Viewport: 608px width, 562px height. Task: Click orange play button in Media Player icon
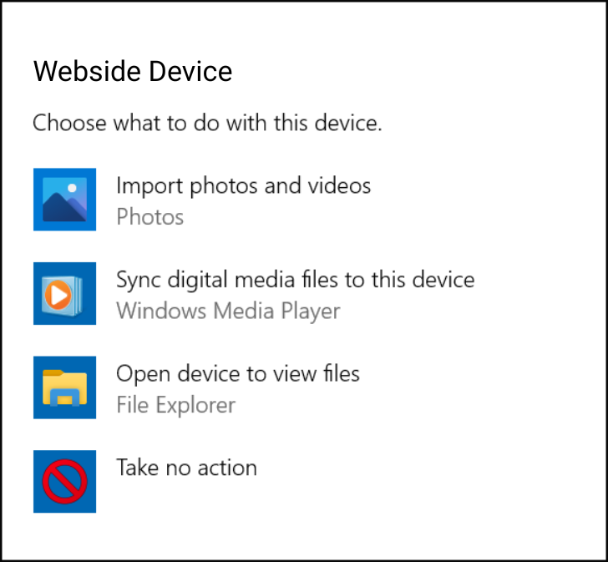point(58,296)
